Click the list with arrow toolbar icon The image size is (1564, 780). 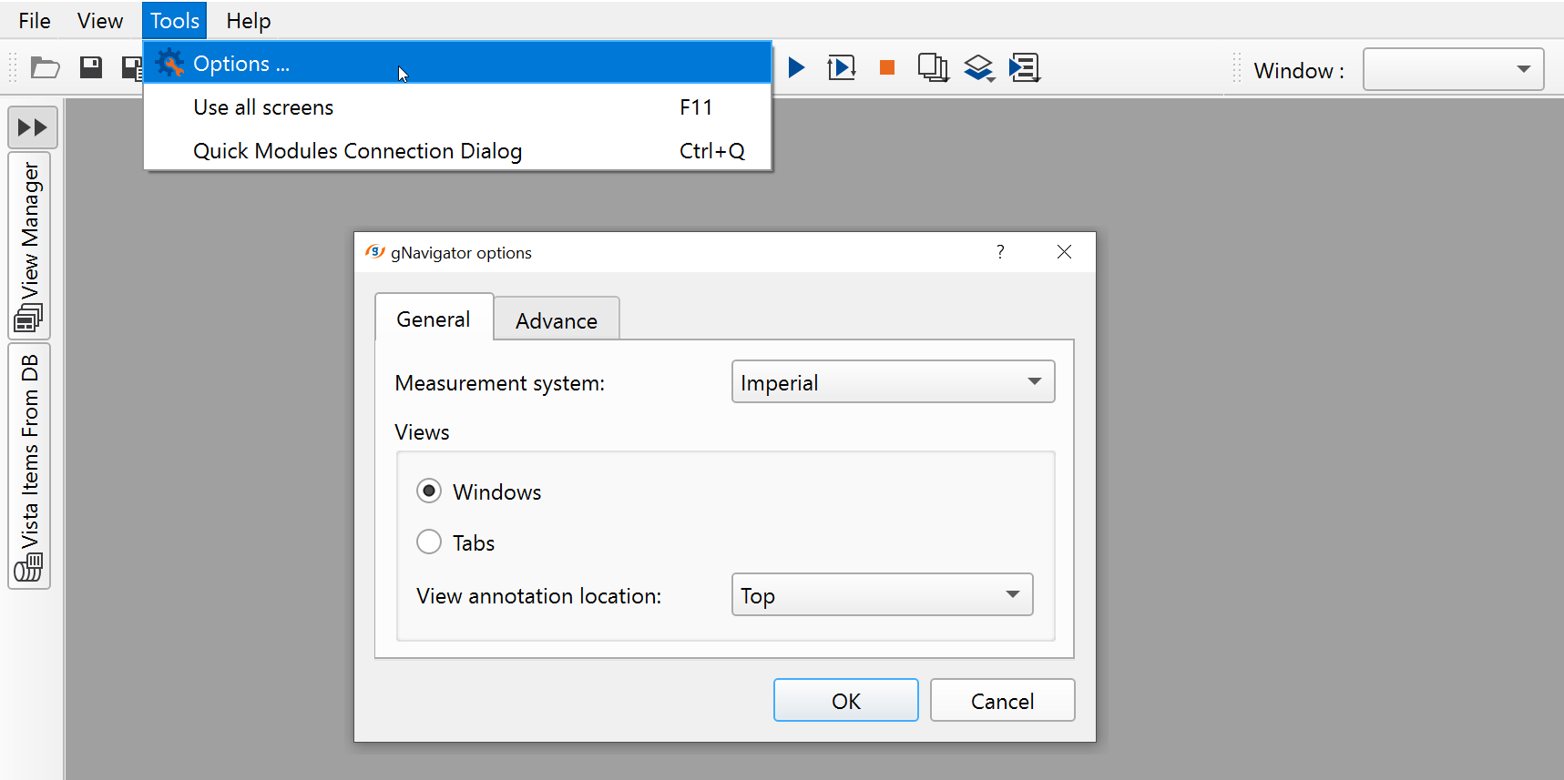point(1025,67)
